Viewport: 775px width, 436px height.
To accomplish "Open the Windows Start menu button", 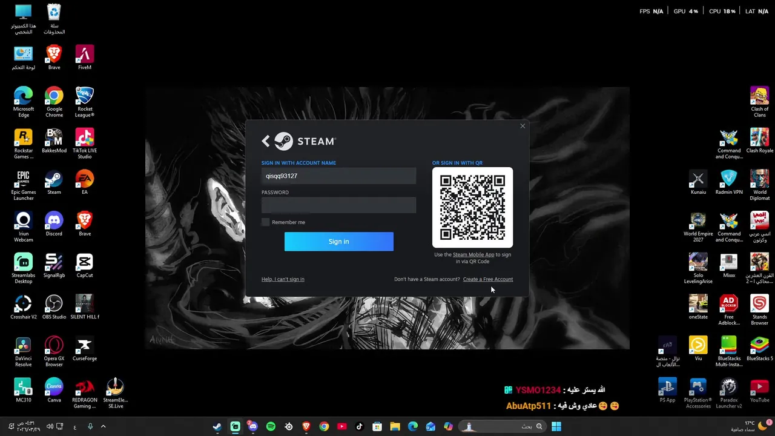I will click(x=556, y=426).
